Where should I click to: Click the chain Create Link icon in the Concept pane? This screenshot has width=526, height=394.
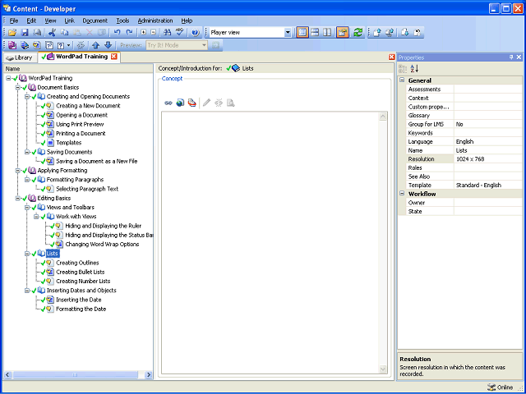(168, 103)
